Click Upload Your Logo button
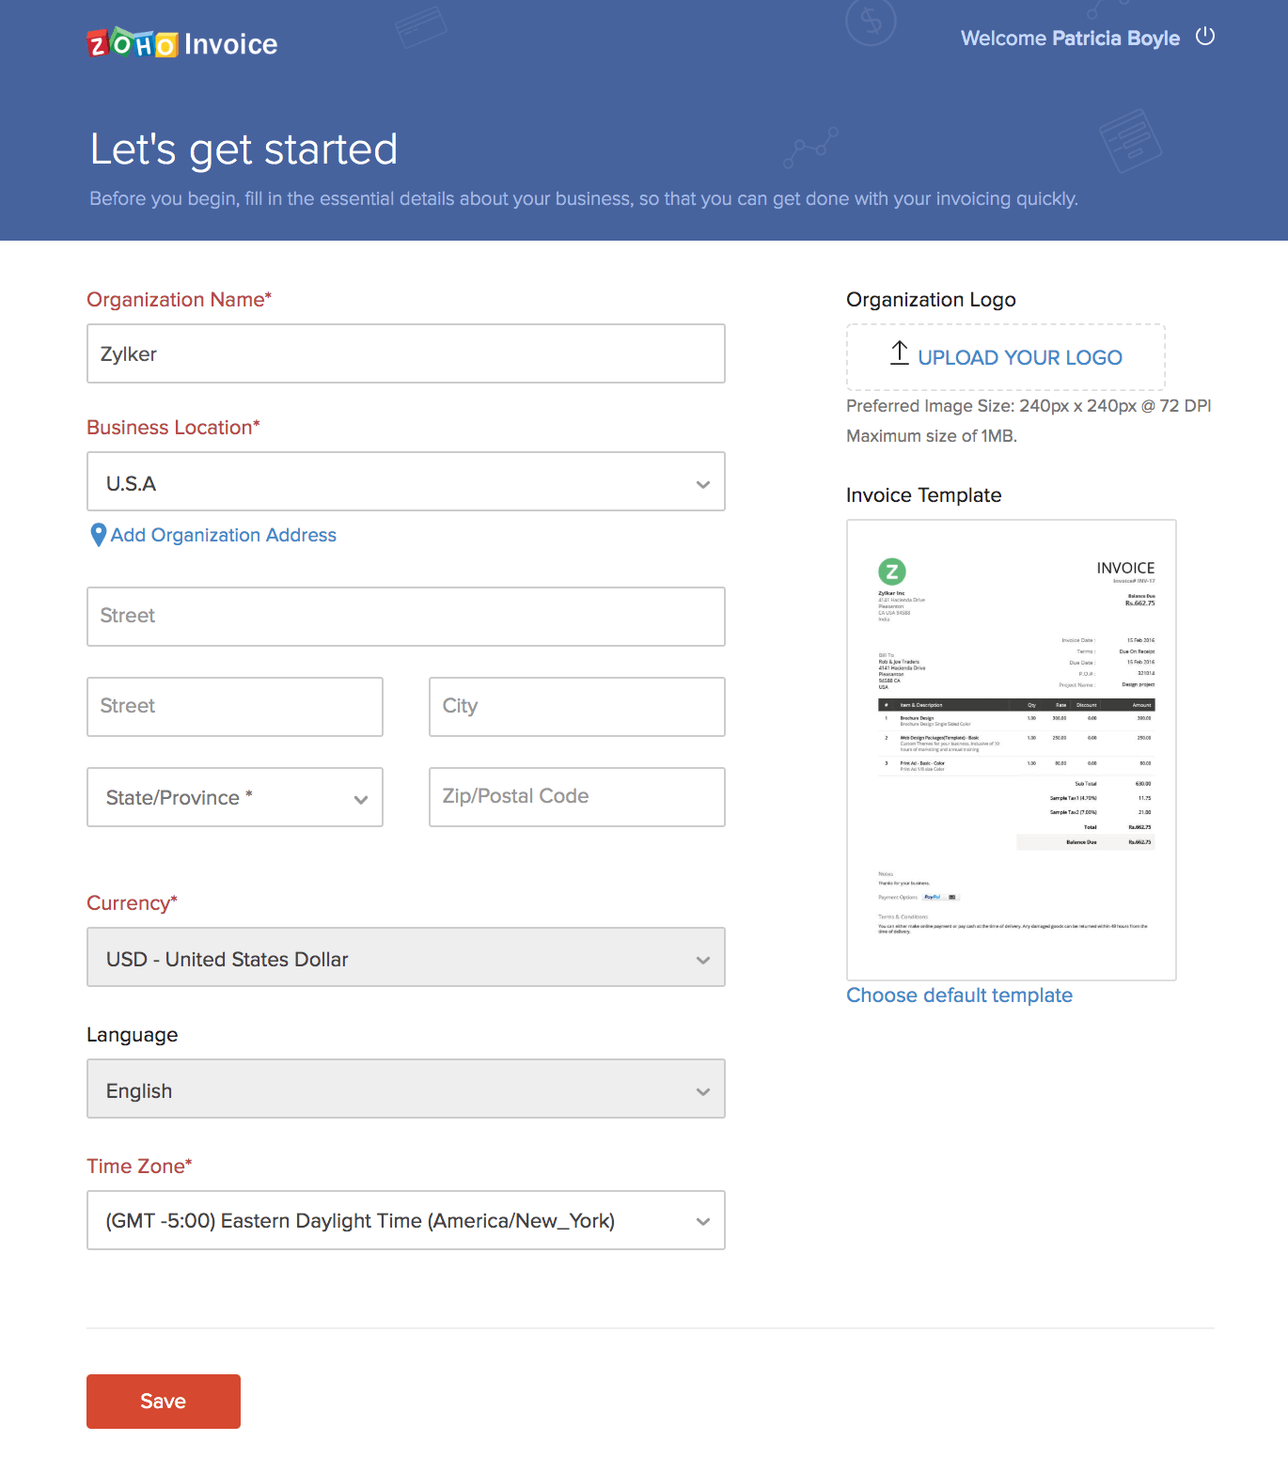This screenshot has width=1288, height=1457. [1006, 357]
